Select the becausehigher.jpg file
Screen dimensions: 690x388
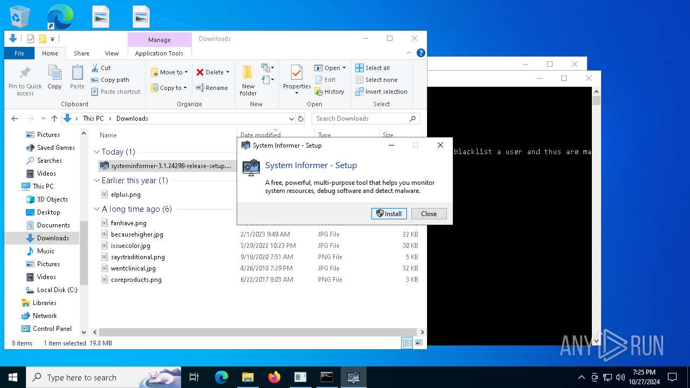click(137, 234)
